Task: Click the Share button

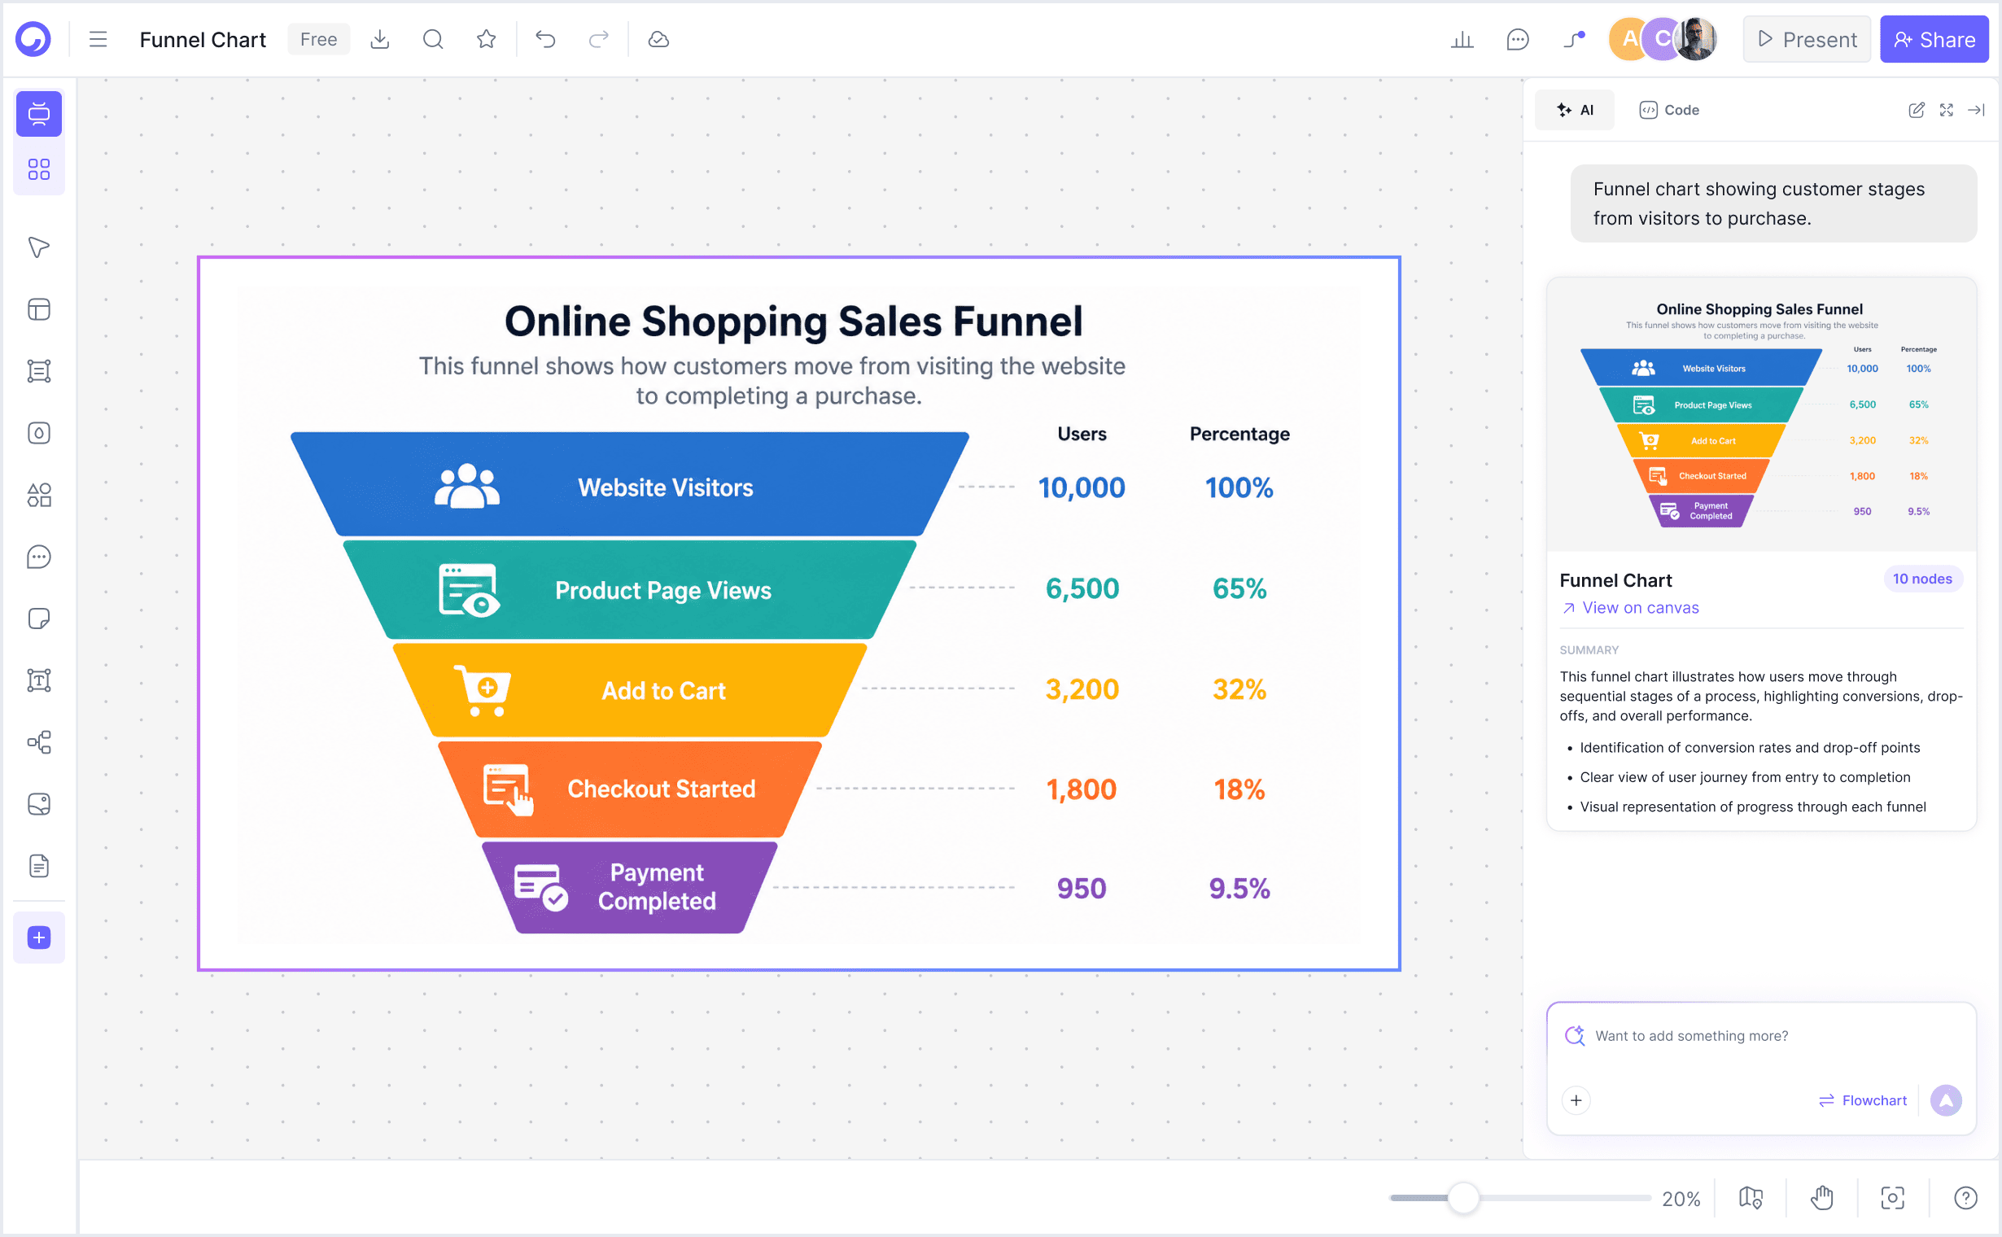Action: click(x=1934, y=39)
